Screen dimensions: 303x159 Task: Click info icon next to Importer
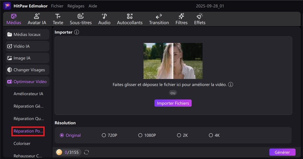[77, 32]
